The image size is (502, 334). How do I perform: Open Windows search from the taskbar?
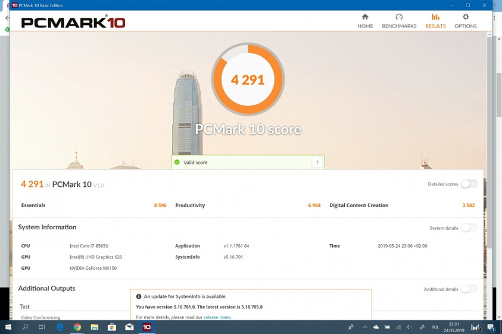pyautogui.click(x=25, y=327)
